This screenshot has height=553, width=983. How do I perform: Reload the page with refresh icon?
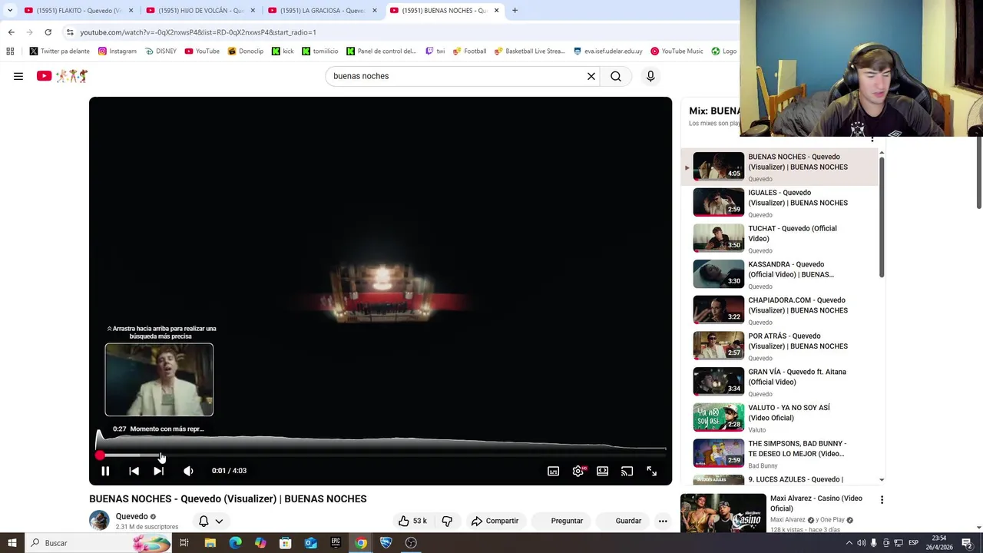48,32
